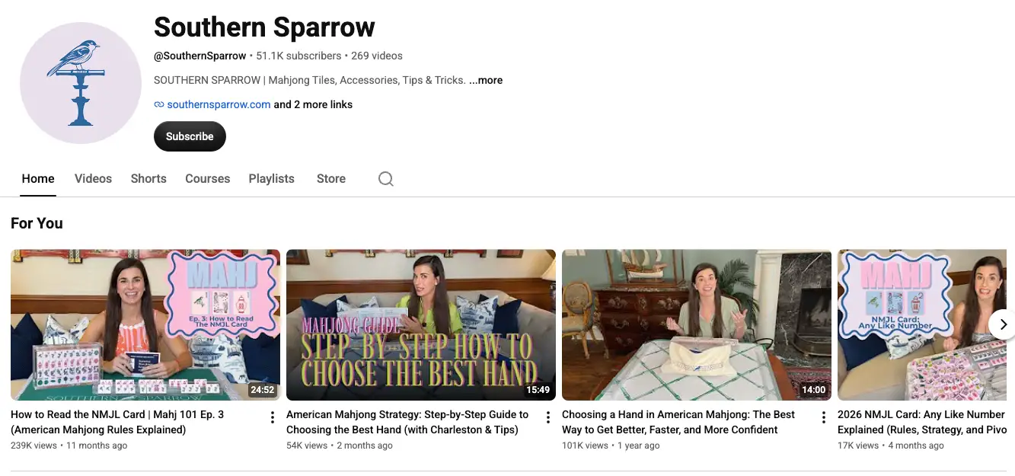Image resolution: width=1015 pixels, height=476 pixels.
Task: Open options menu for NMJL Card Mahj 101 video
Action: 273,417
